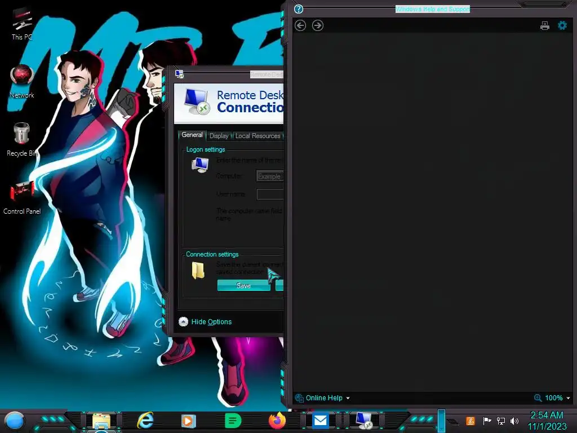Click the Java tray icon
This screenshot has height=433, width=577.
pyautogui.click(x=470, y=421)
